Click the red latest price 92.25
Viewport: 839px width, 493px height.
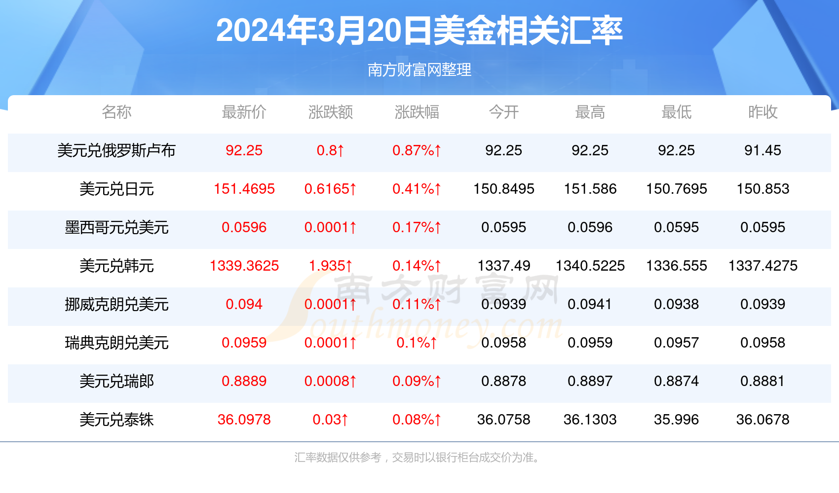click(244, 150)
